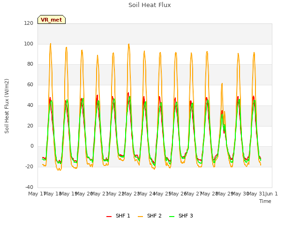Click the May 24 x-axis label
The image size is (300, 225).
(x=146, y=194)
